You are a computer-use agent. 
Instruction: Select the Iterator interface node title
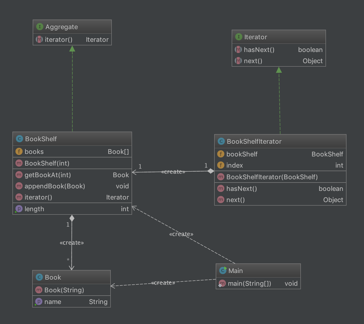click(x=256, y=37)
